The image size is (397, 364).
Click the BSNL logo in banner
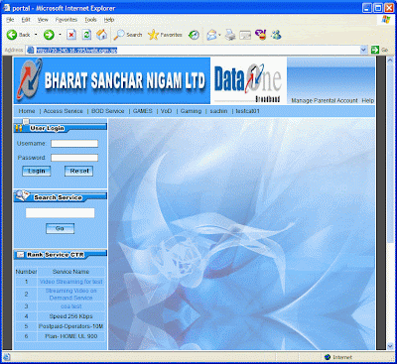[x=30, y=79]
